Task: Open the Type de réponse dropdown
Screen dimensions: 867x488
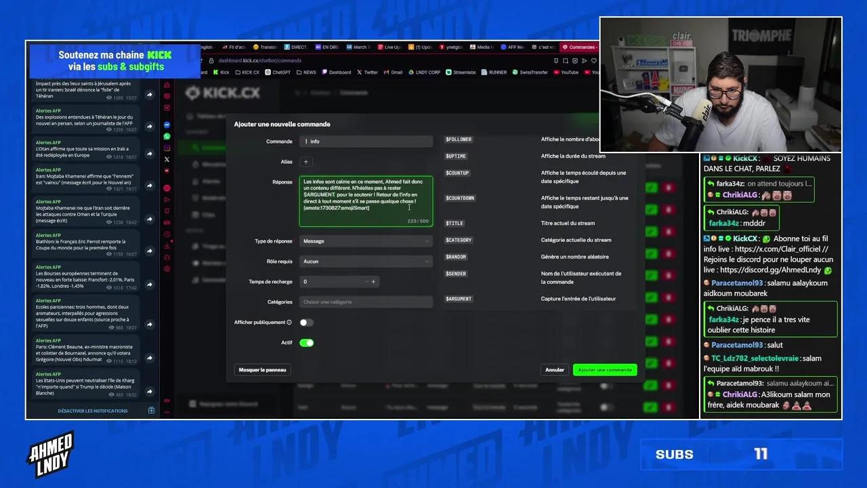Action: tap(366, 241)
